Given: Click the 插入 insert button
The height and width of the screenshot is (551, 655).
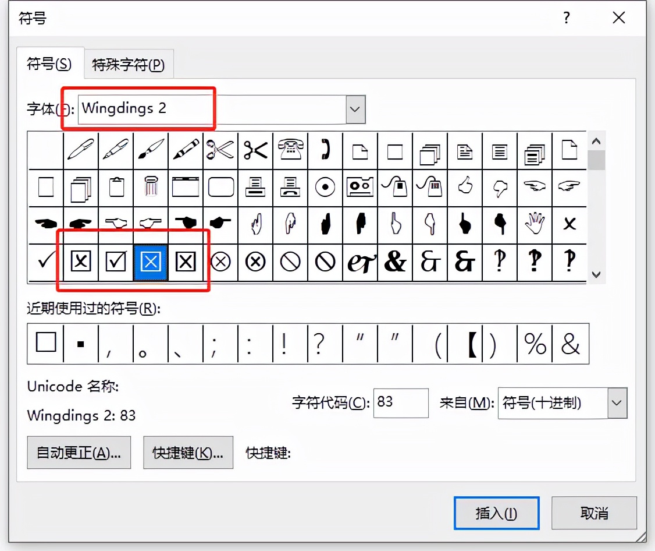Looking at the screenshot, I should [x=496, y=513].
